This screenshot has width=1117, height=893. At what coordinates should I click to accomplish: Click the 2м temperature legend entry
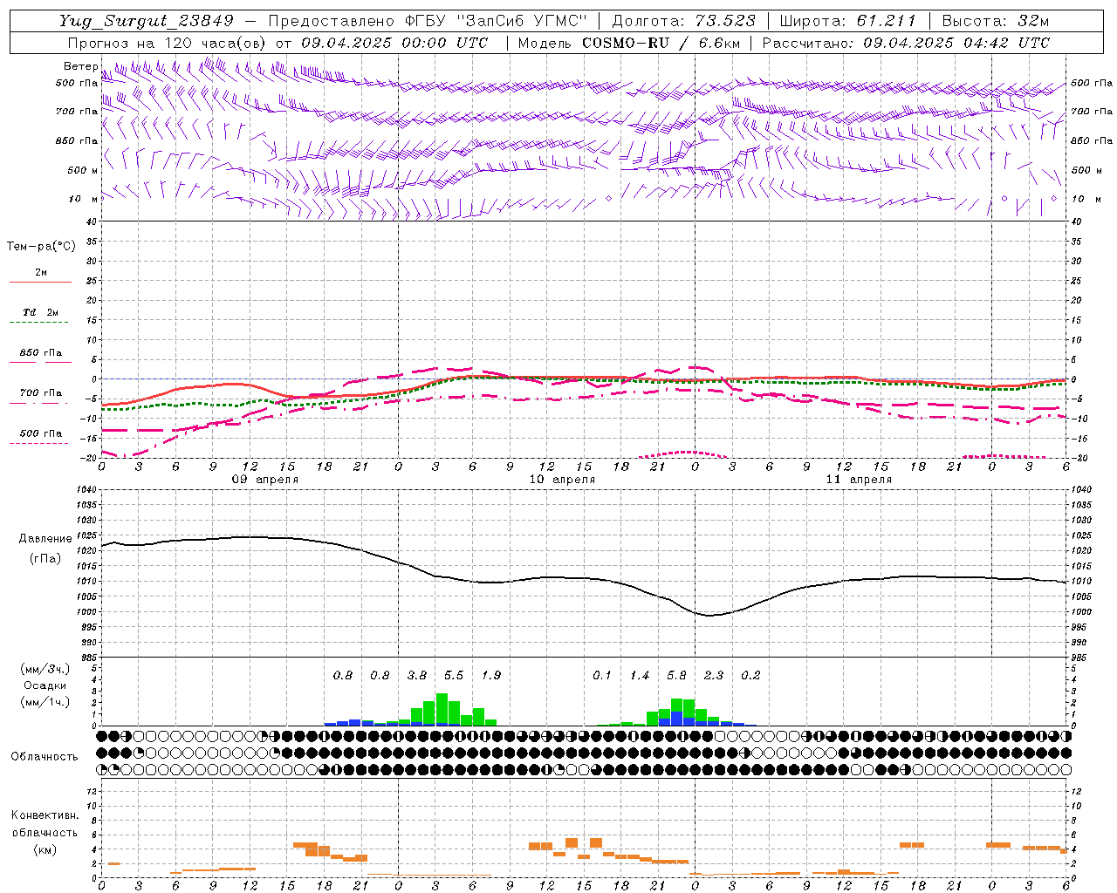pos(40,272)
